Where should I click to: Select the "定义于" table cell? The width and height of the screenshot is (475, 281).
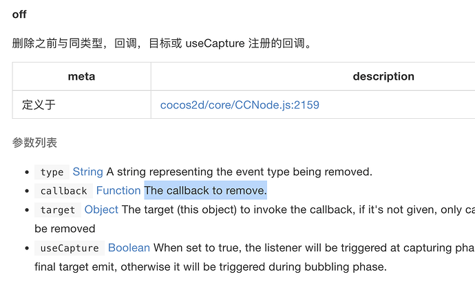[39, 105]
